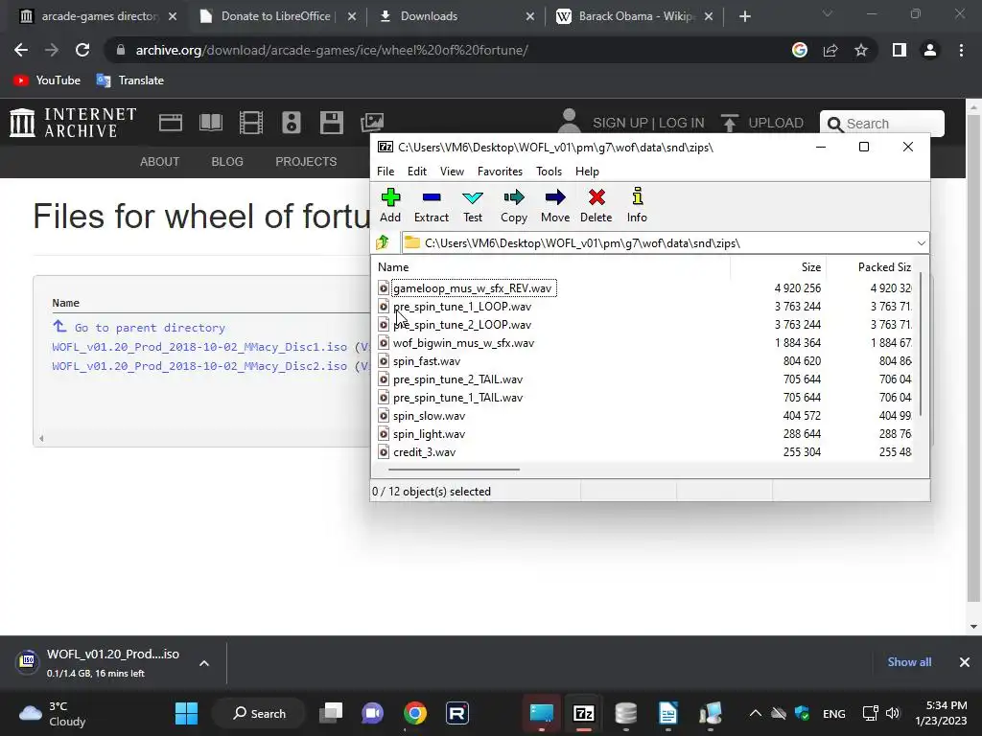Open Internet Archive video film icon

[x=251, y=123]
